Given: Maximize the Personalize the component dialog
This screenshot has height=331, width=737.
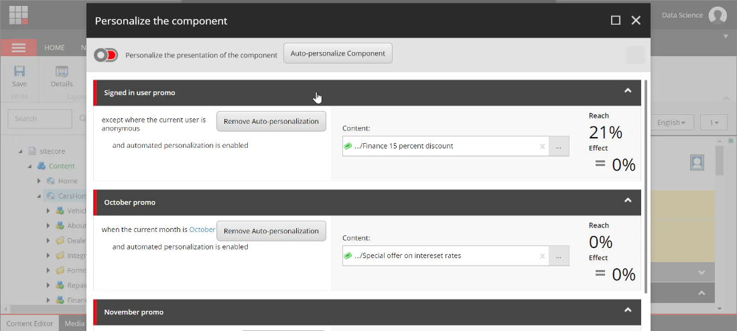Looking at the screenshot, I should click(615, 21).
